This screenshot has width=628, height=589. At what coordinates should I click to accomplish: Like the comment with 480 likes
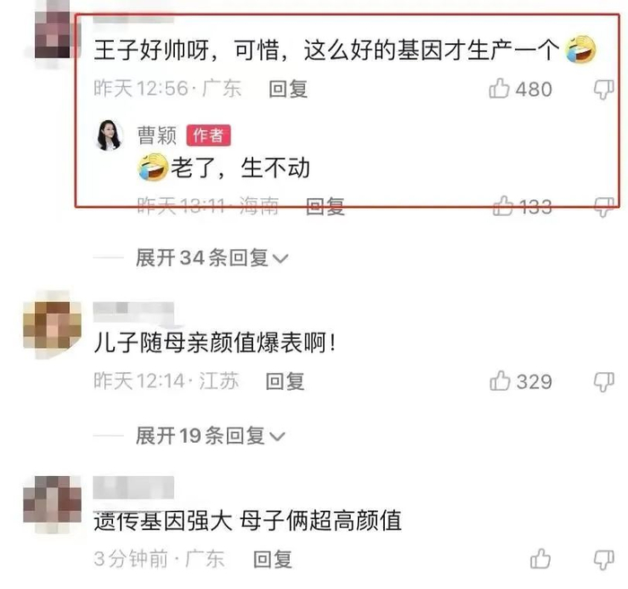click(499, 88)
